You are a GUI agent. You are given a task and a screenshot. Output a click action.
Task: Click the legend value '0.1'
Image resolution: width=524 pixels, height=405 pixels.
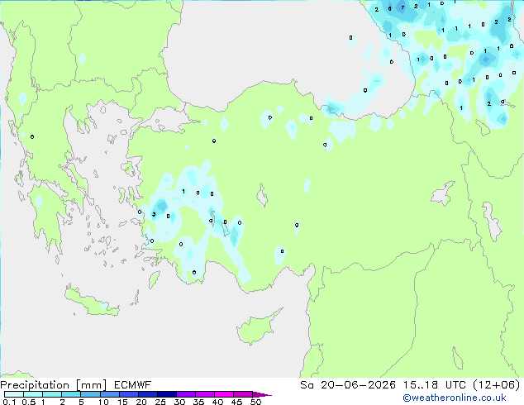tap(9, 402)
